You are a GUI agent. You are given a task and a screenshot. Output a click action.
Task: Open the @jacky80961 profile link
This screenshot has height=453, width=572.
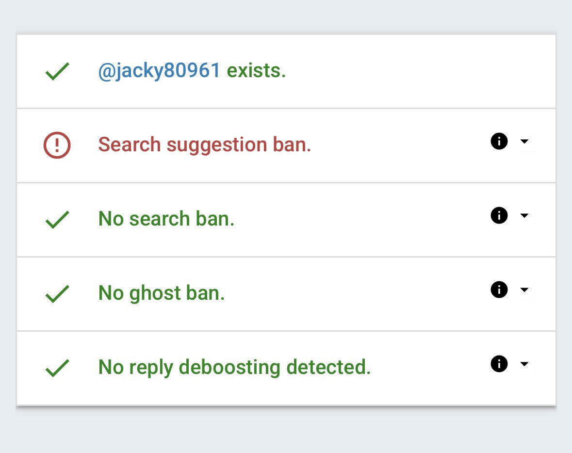(x=159, y=71)
